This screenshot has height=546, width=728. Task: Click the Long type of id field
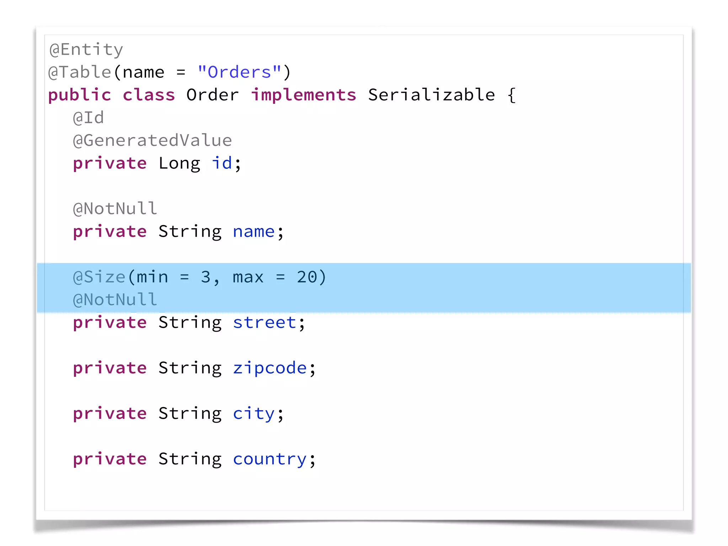click(x=180, y=164)
